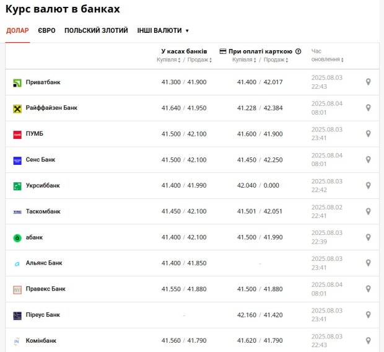Sort by Час оновлення column
The image size is (384, 352).
coord(327,55)
